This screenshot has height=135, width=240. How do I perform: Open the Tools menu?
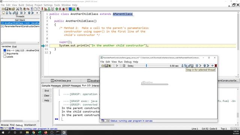coord(57,5)
